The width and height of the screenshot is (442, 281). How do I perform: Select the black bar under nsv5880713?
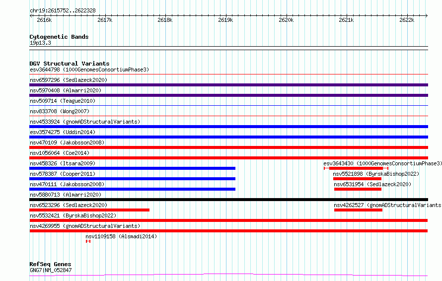coord(228,200)
